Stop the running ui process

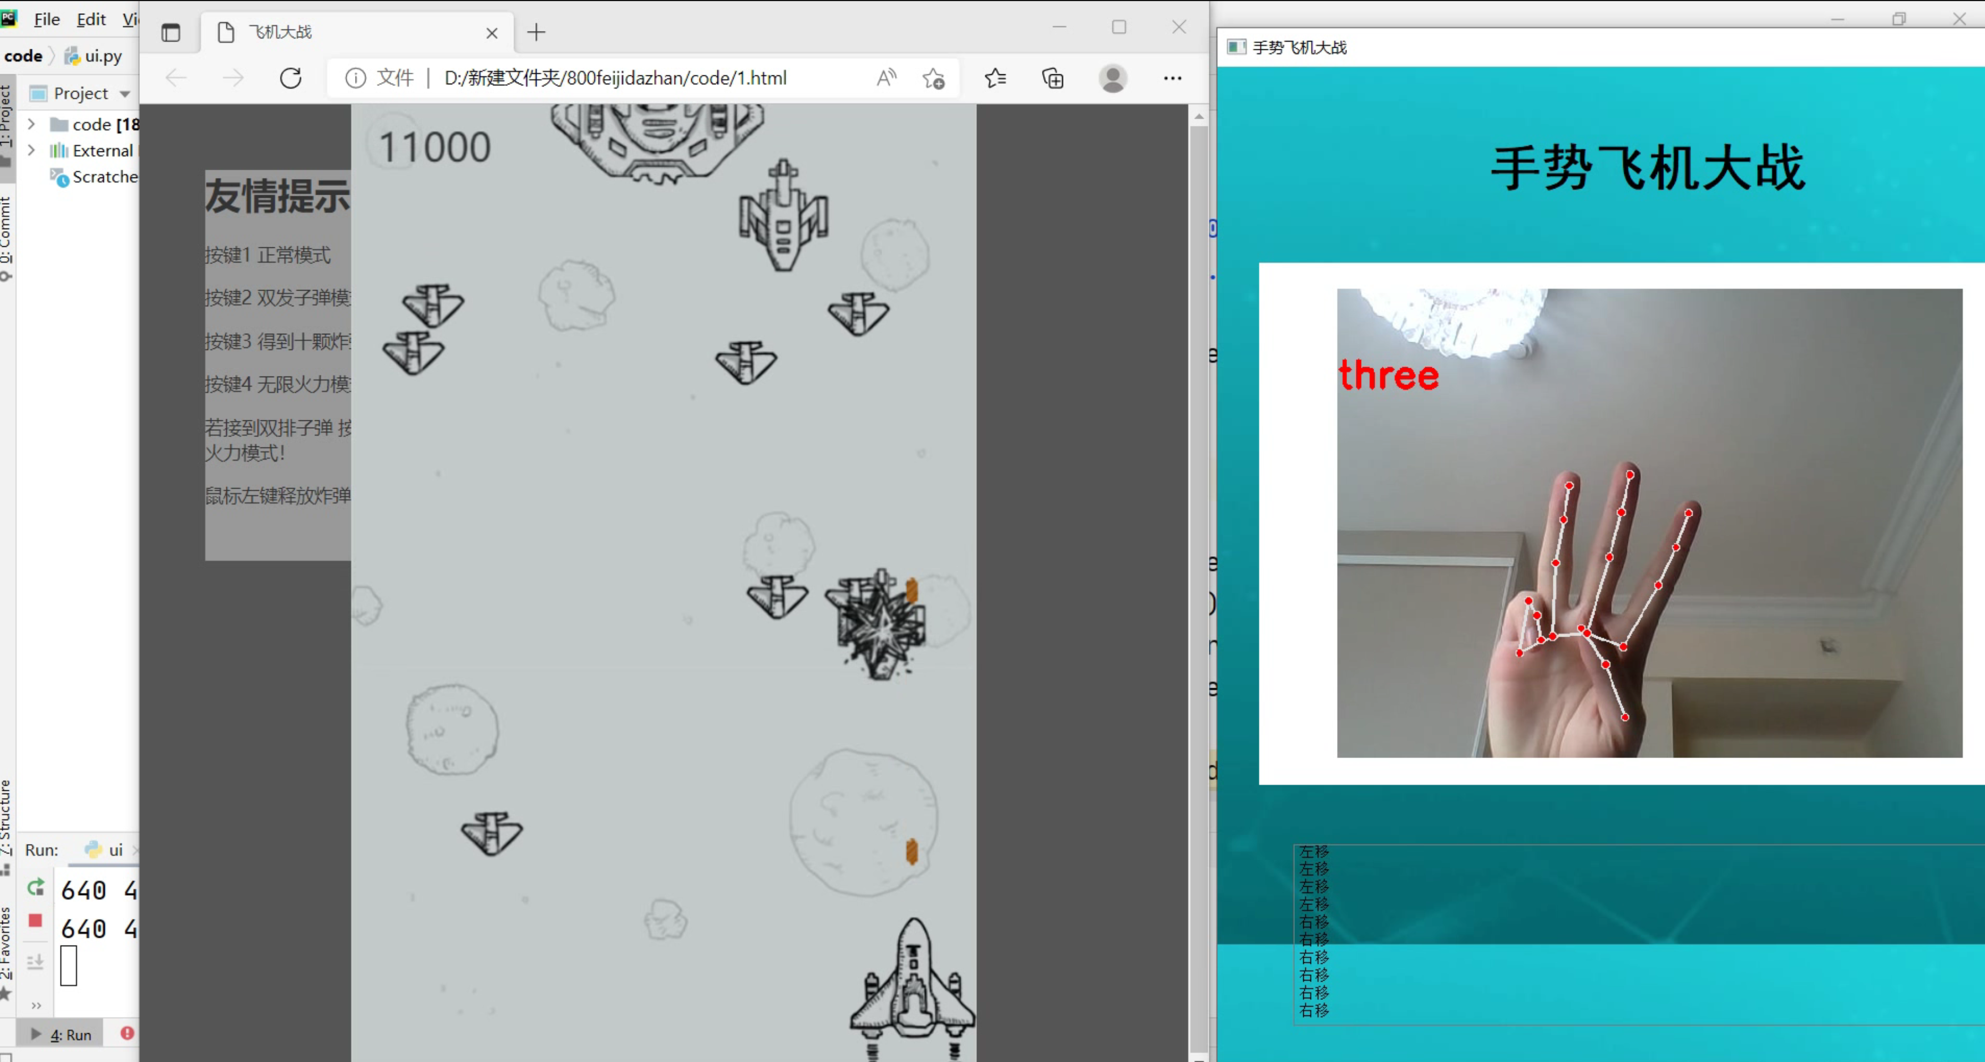(x=36, y=920)
